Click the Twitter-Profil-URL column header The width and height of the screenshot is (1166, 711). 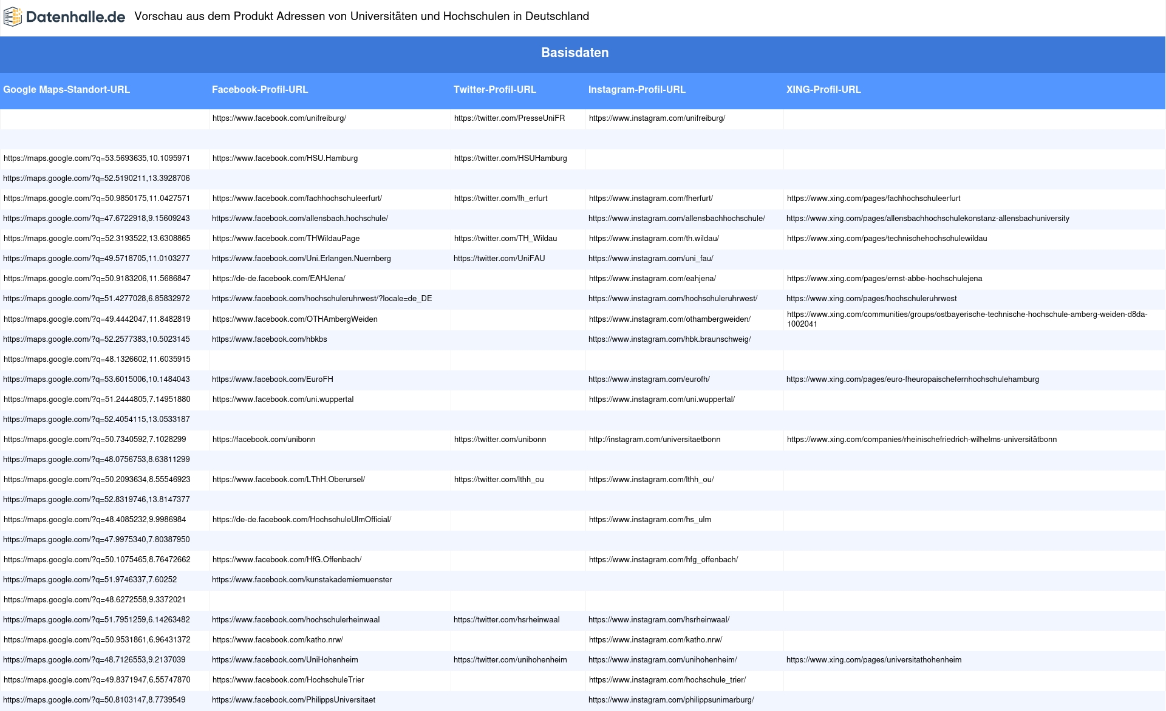click(495, 90)
